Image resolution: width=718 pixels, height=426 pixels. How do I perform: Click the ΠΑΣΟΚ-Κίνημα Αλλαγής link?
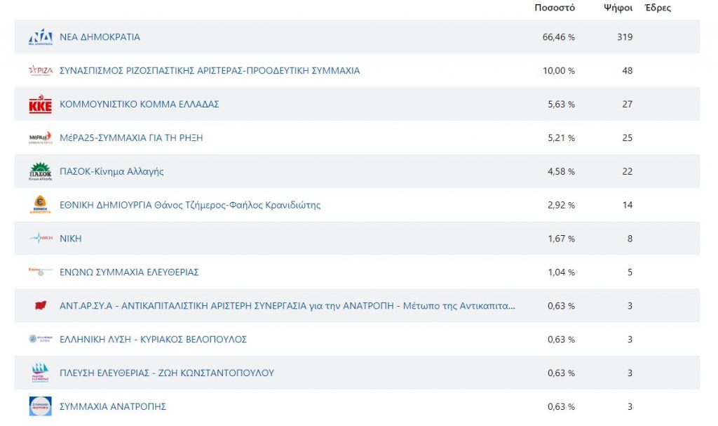pos(111,171)
